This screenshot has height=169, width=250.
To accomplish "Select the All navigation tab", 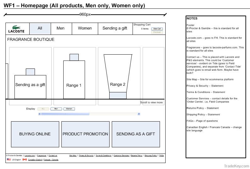I will 40,29.
